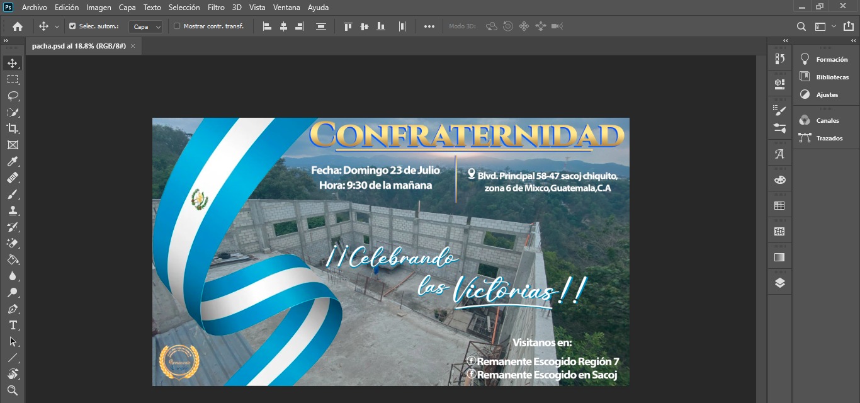Align vertical centers of layers

click(x=364, y=26)
